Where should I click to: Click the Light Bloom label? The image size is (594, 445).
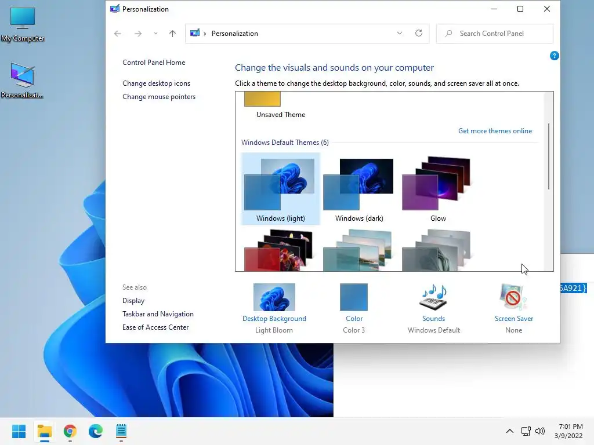(274, 330)
